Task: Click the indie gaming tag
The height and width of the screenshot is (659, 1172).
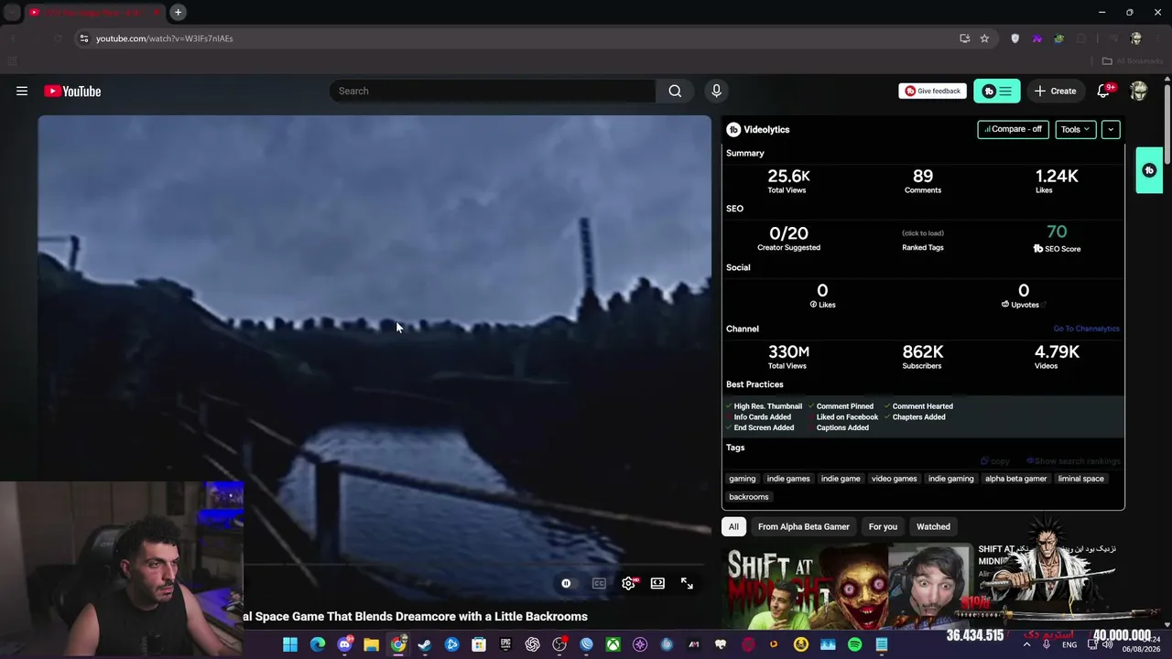Action: point(950,479)
